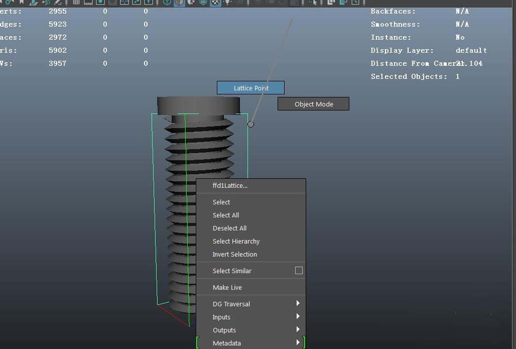The image size is (516, 349).
Task: Choose Lattice Point in the marking menu
Action: pyautogui.click(x=250, y=88)
